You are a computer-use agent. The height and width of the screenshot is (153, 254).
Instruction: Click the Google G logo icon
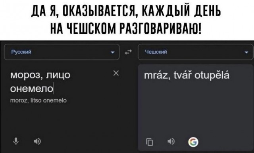click(x=193, y=142)
